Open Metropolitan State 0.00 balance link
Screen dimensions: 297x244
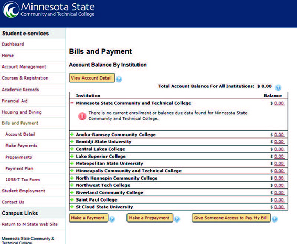[x=279, y=163]
